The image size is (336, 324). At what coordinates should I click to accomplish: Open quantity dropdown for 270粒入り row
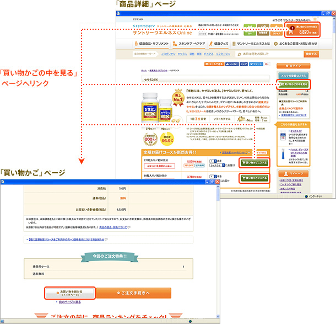[x=213, y=161]
